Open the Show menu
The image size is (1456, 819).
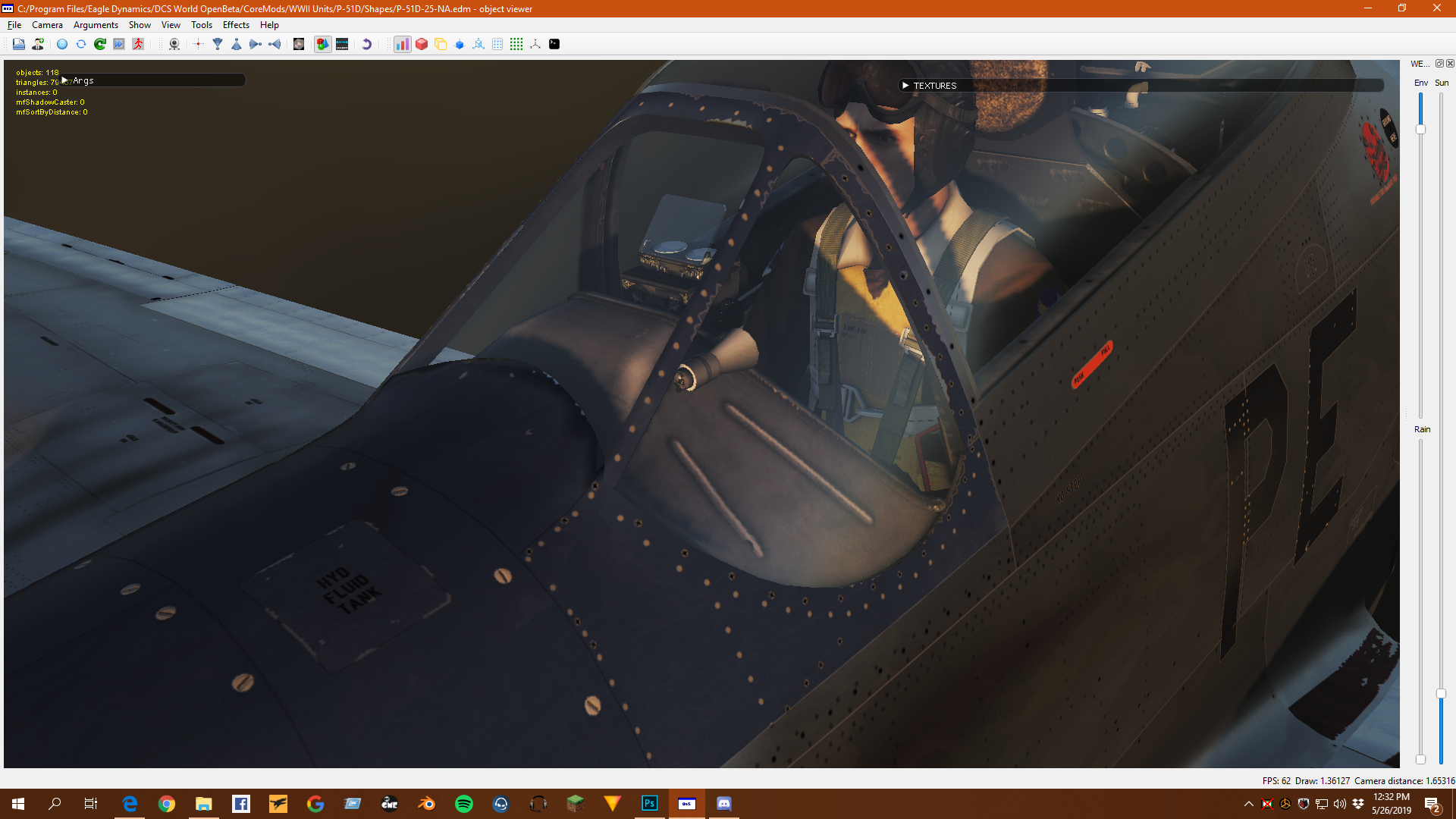pyautogui.click(x=140, y=25)
